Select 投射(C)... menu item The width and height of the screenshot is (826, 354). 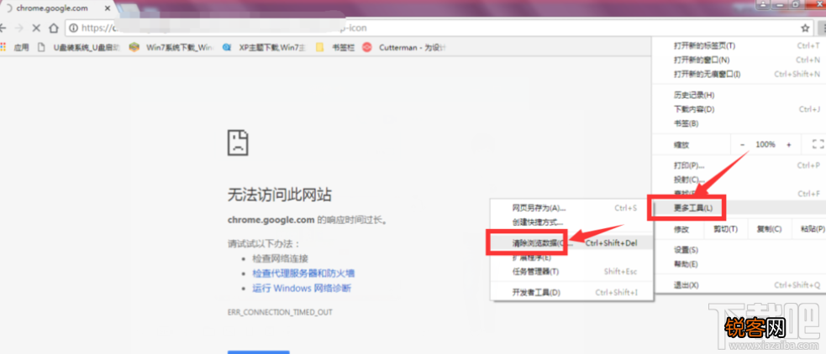(738, 180)
